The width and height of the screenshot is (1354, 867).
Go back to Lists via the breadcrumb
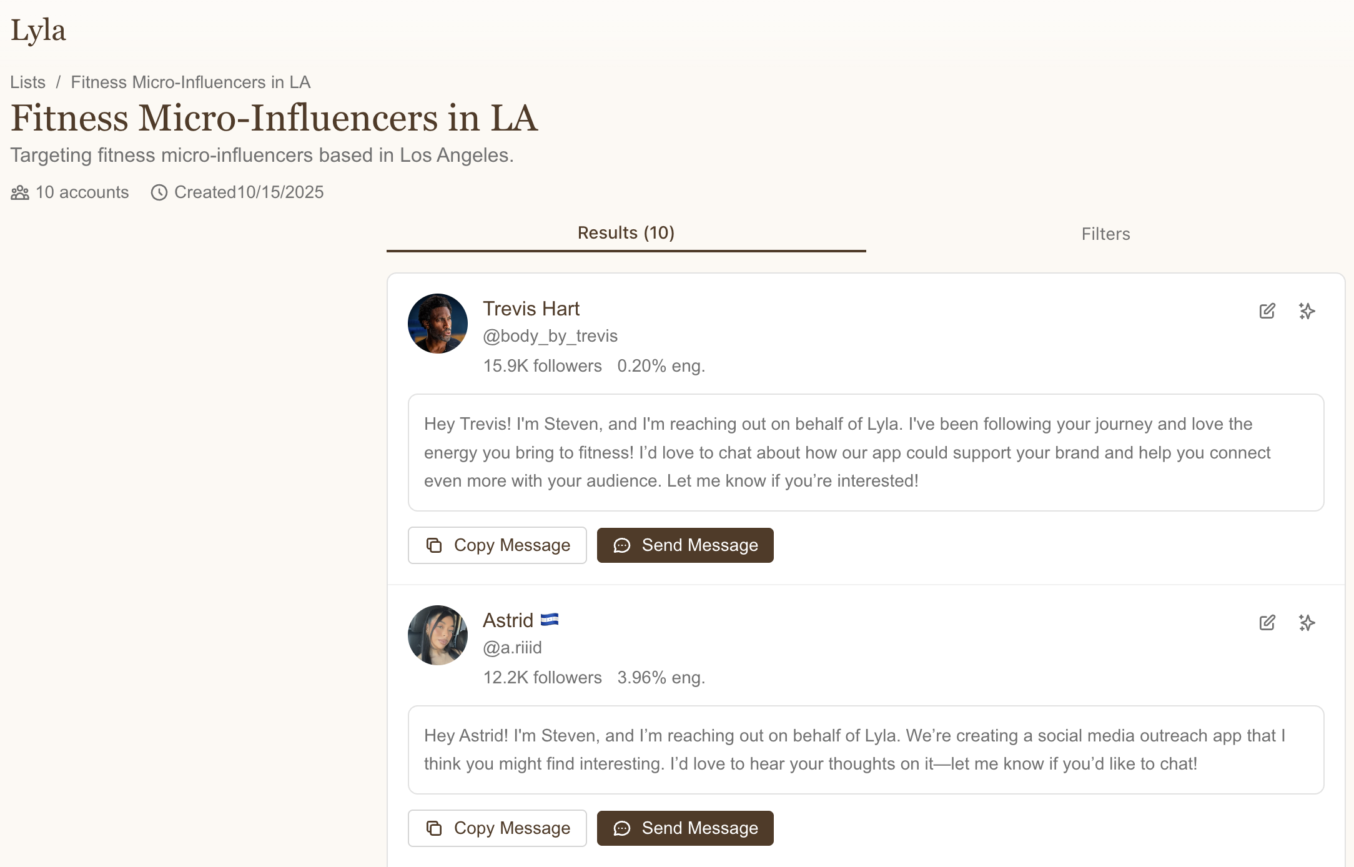tap(27, 82)
